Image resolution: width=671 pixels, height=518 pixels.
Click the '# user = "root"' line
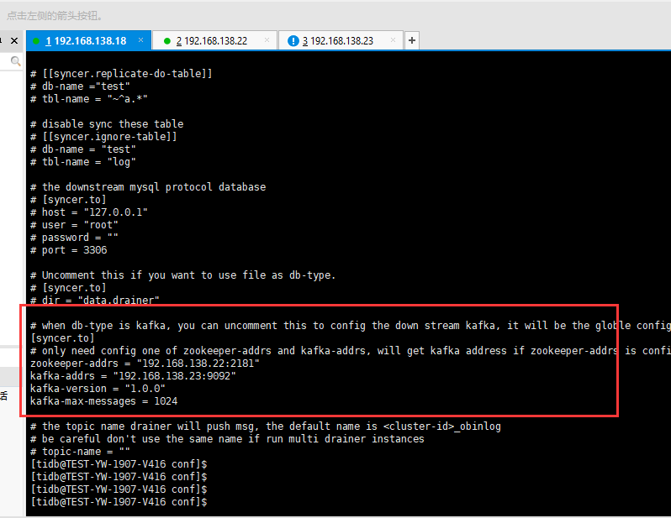point(74,225)
